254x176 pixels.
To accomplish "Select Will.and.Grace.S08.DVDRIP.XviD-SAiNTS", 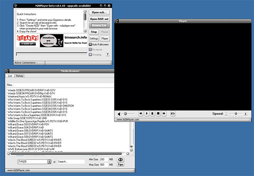I will click(30, 137).
